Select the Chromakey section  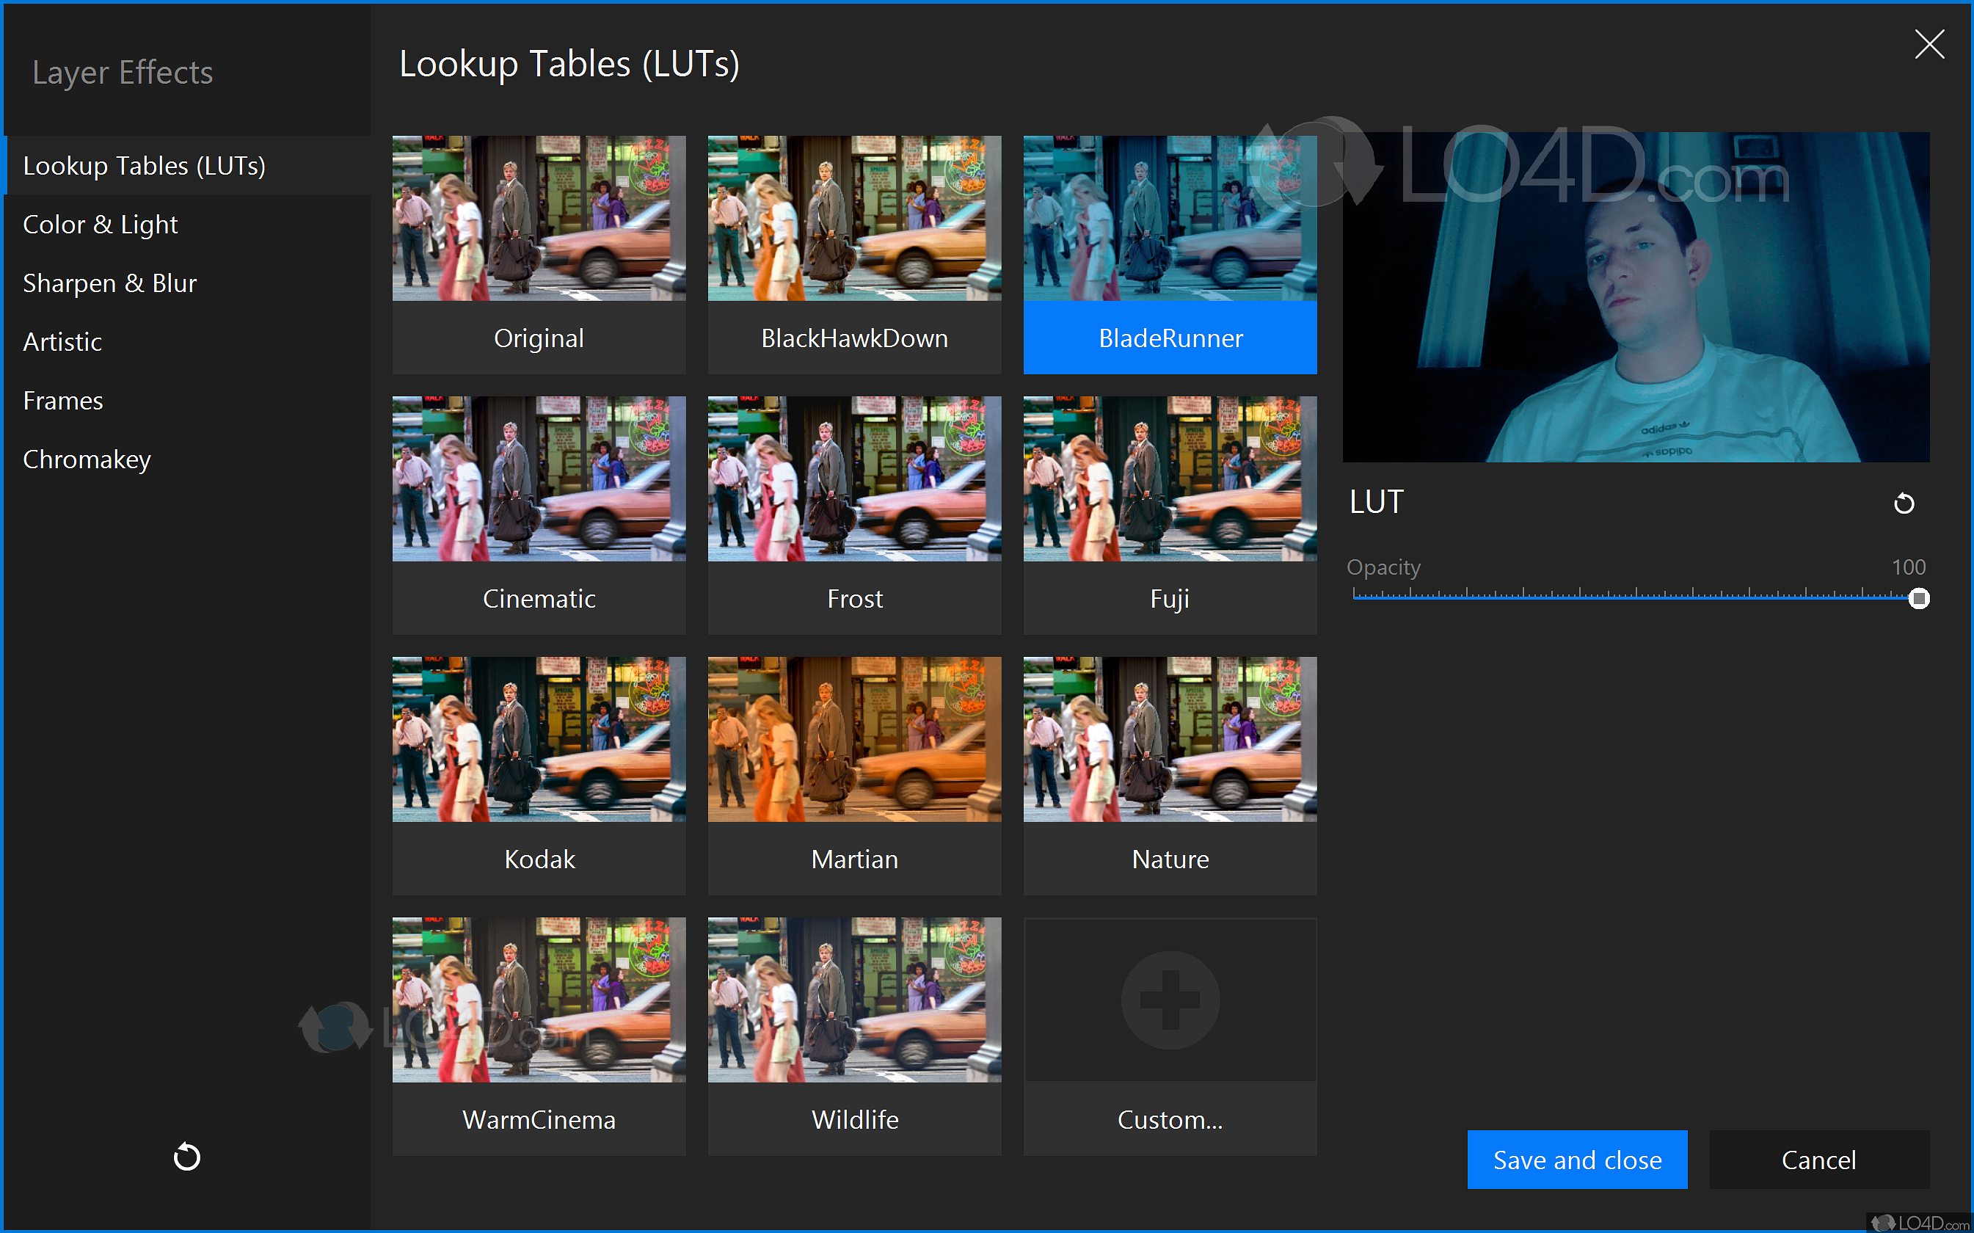pyautogui.click(x=87, y=459)
